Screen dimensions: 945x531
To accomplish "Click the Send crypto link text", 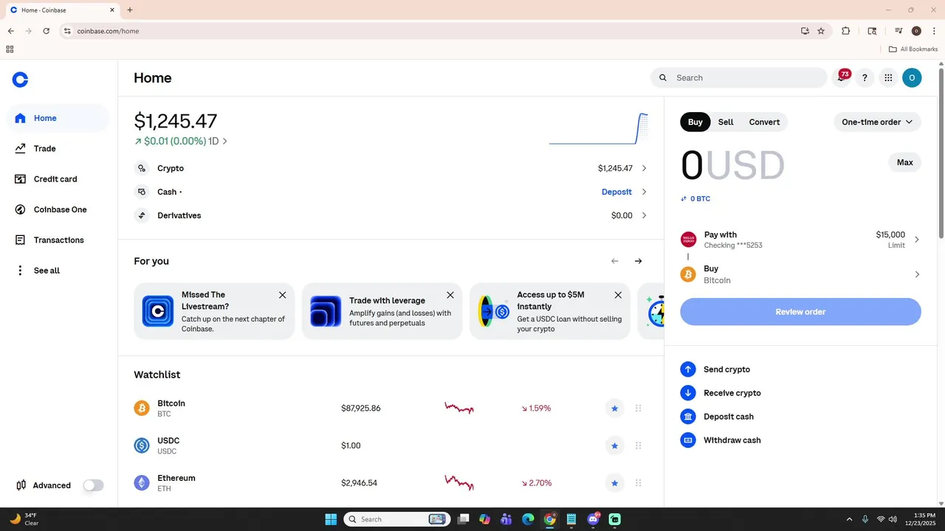I will [x=726, y=369].
